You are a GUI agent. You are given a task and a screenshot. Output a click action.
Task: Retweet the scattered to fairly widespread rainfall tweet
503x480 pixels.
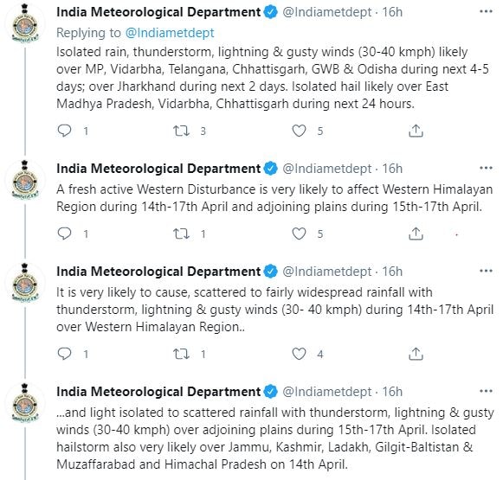tap(181, 354)
